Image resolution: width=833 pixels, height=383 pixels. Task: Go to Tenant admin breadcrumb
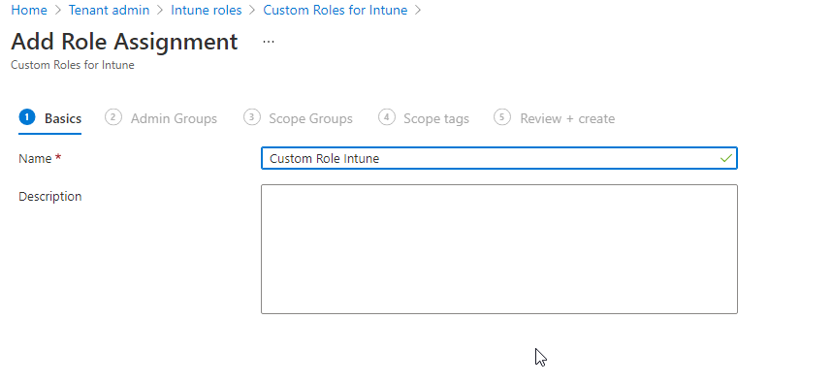[x=109, y=10]
